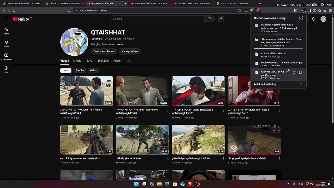Open browser downloads toolbar icon
The height and width of the screenshot is (188, 334).
point(304,10)
